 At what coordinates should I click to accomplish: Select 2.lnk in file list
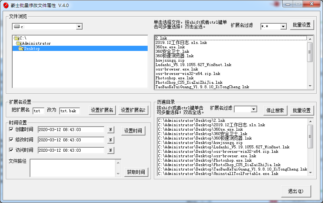(231, 38)
